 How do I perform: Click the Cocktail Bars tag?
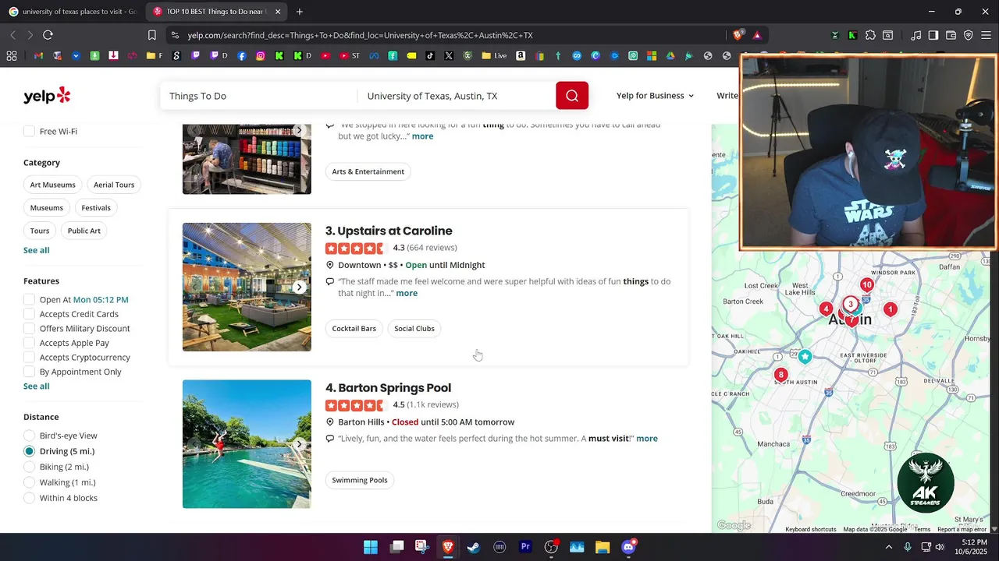[x=354, y=329]
